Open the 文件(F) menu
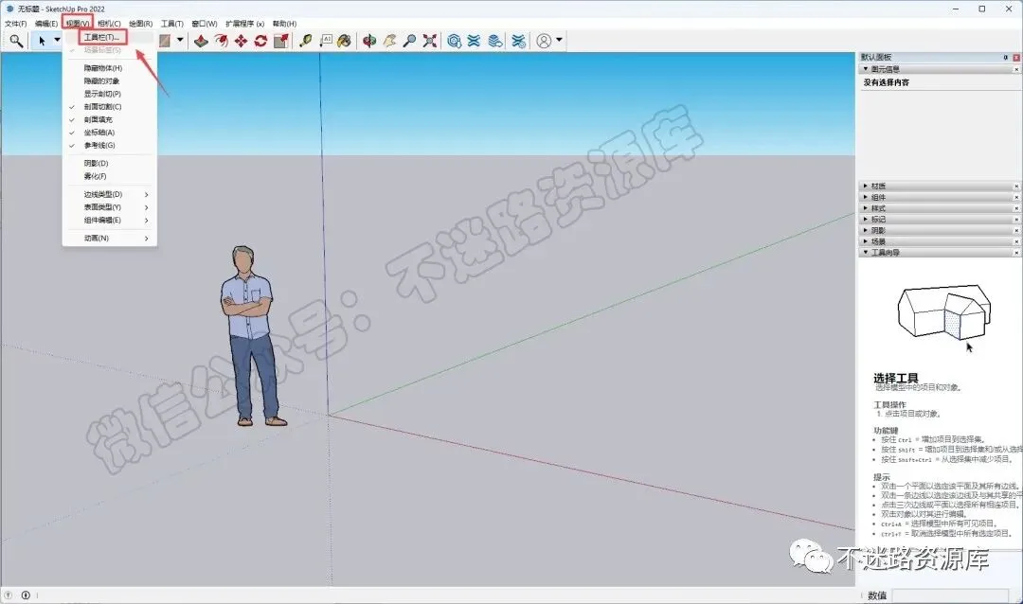The image size is (1023, 604). tap(16, 24)
